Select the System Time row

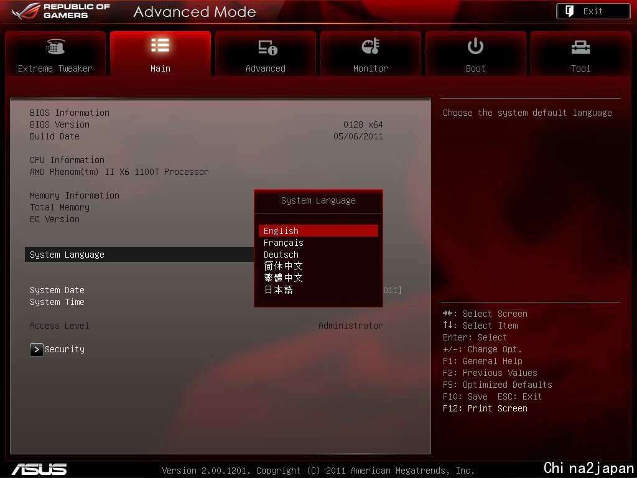point(57,302)
